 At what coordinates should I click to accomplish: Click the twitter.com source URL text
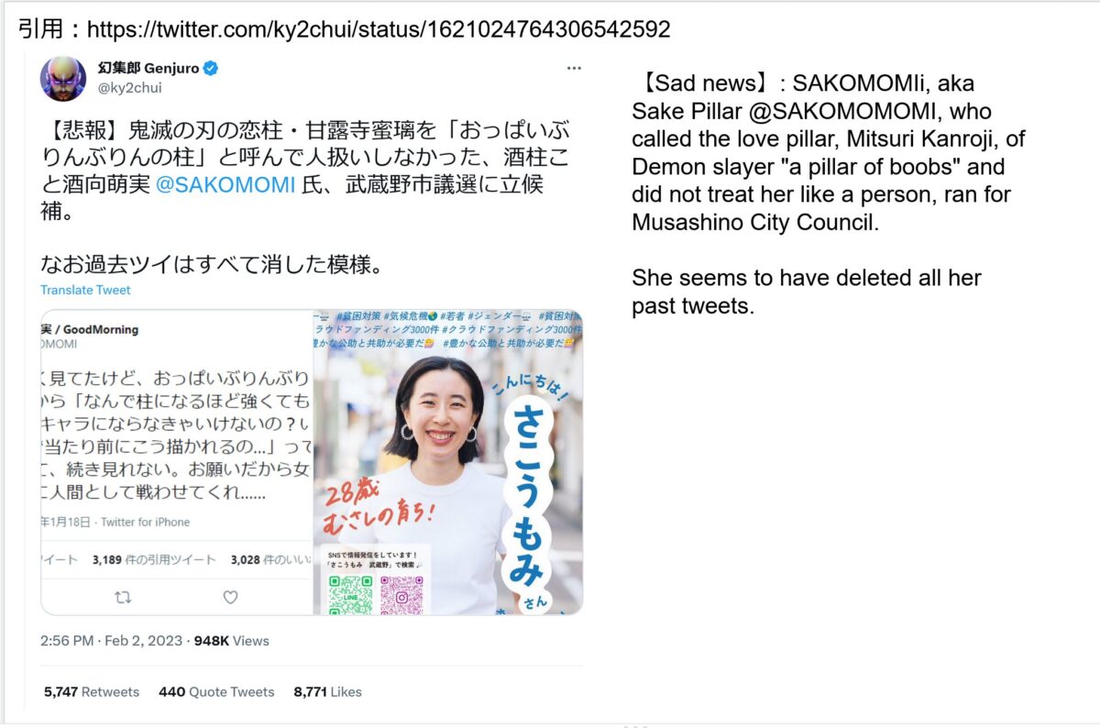pos(379,29)
